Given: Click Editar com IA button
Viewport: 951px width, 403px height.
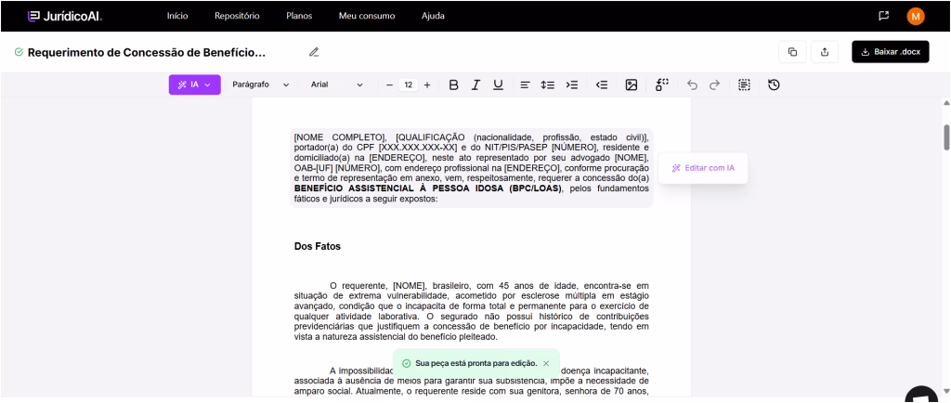Looking at the screenshot, I should coord(703,168).
